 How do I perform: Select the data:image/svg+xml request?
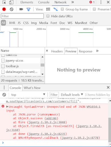point(20,72)
